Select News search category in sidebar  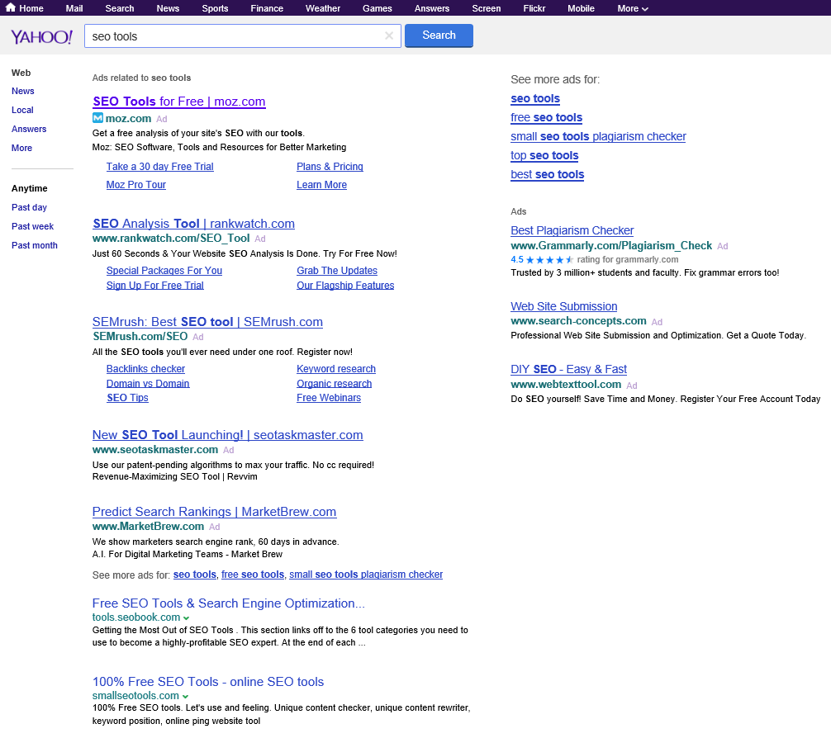(23, 91)
